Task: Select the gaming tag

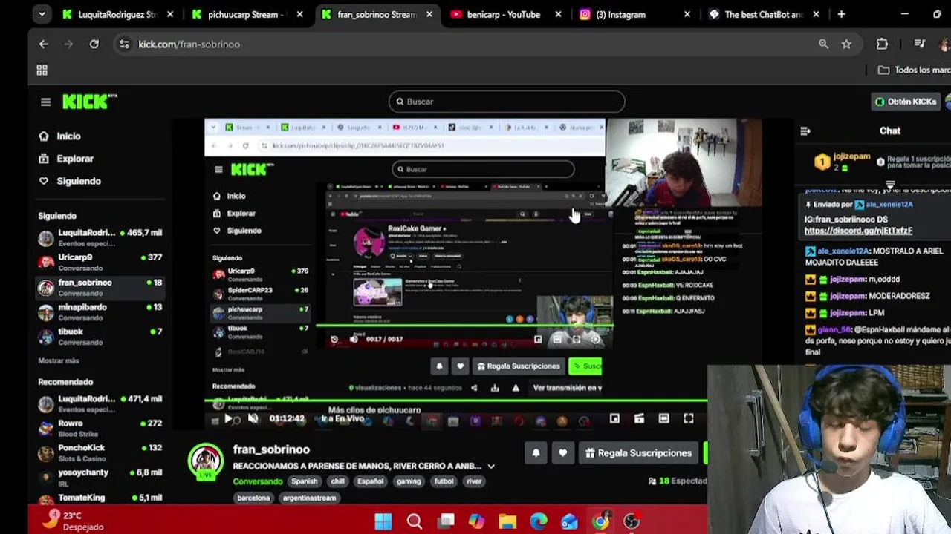Action: (409, 481)
